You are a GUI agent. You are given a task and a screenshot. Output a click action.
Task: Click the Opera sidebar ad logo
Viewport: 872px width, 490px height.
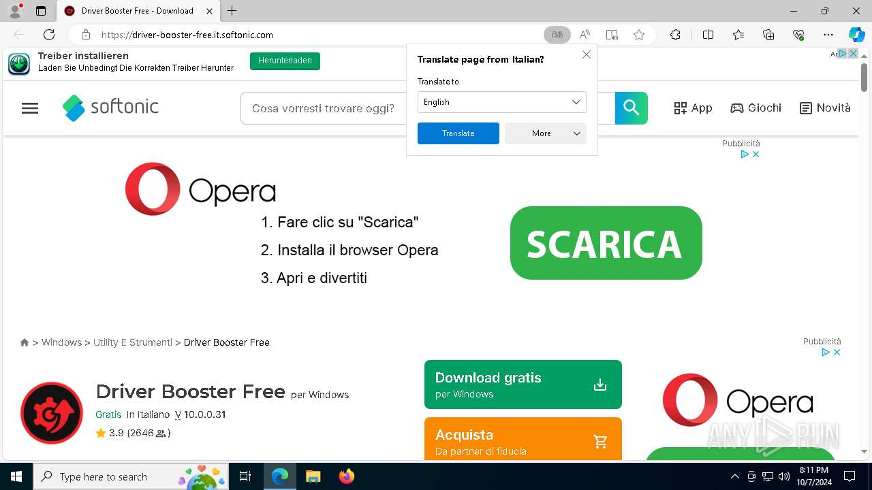(738, 399)
